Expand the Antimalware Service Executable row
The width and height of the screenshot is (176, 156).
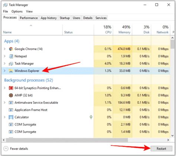point(5,103)
